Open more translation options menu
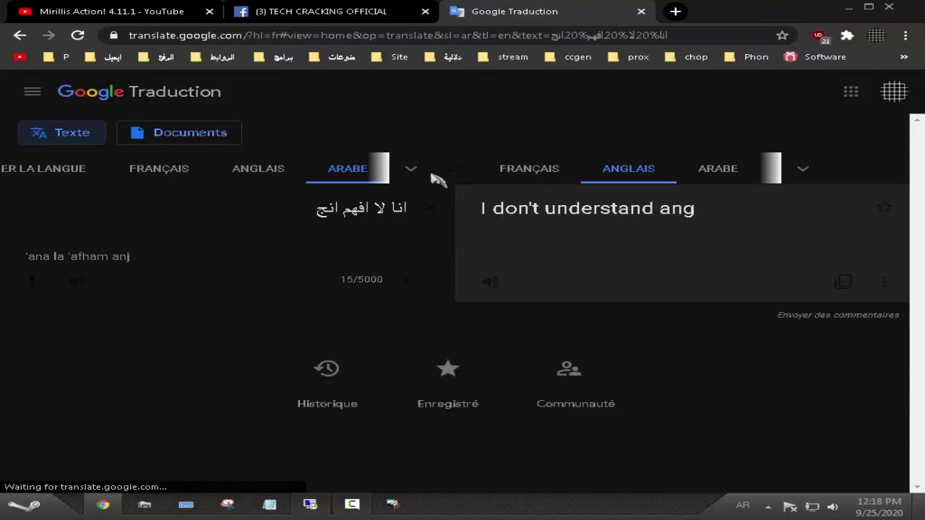The image size is (925, 520). [885, 282]
